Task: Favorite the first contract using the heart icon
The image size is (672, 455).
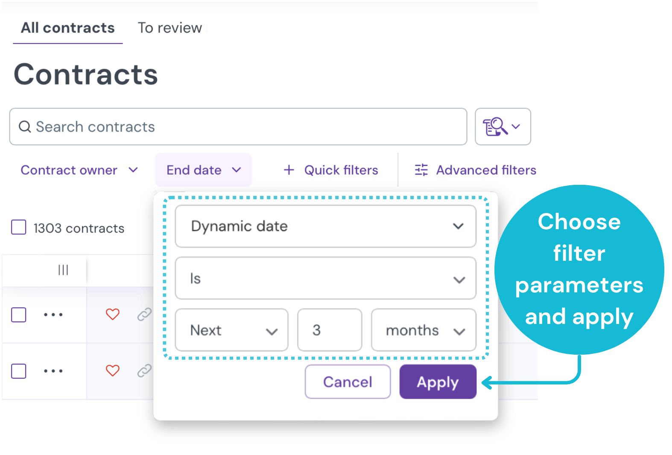Action: pyautogui.click(x=112, y=315)
